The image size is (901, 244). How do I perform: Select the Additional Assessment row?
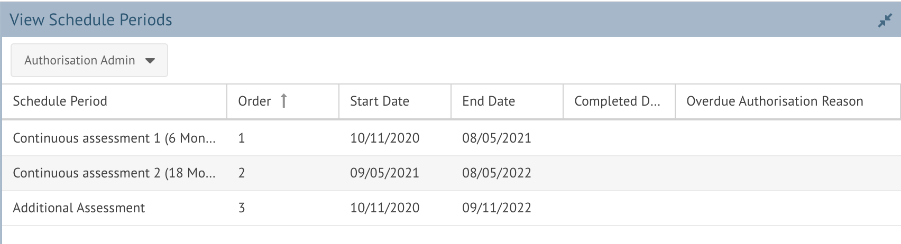[x=451, y=208]
